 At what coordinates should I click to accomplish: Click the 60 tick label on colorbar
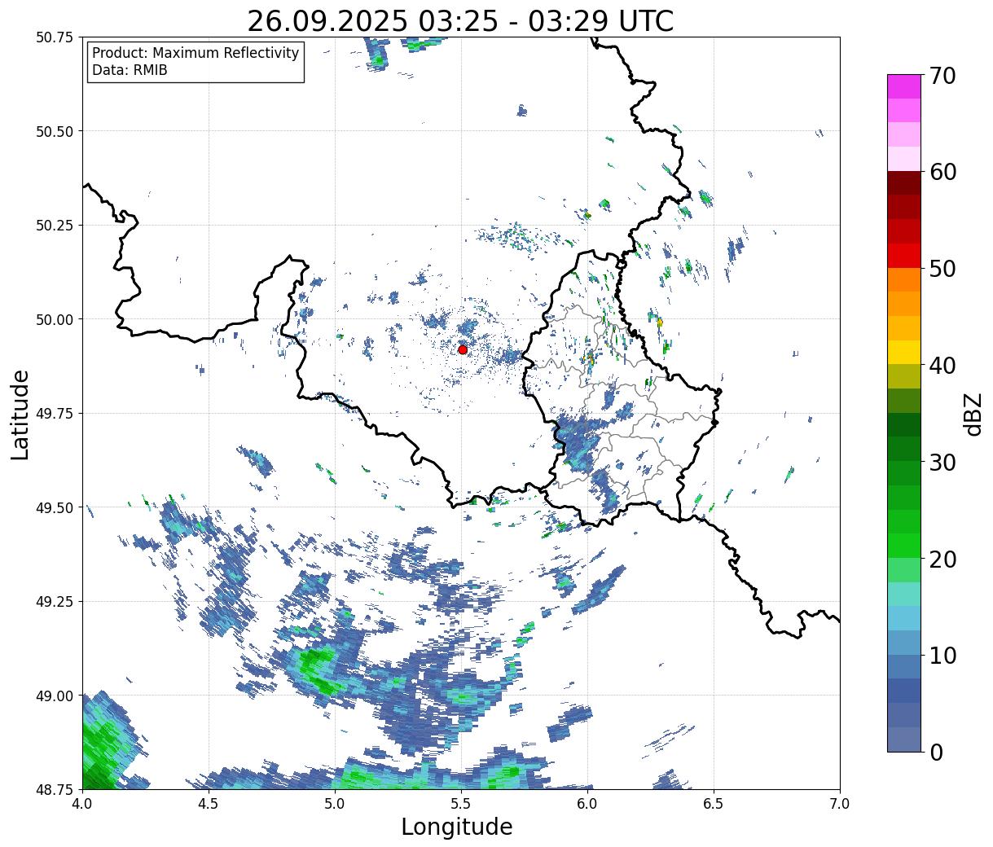[942, 172]
